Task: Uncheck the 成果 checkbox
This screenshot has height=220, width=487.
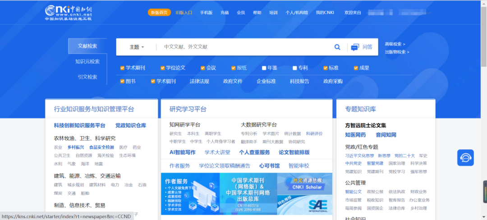Action: 356,68
